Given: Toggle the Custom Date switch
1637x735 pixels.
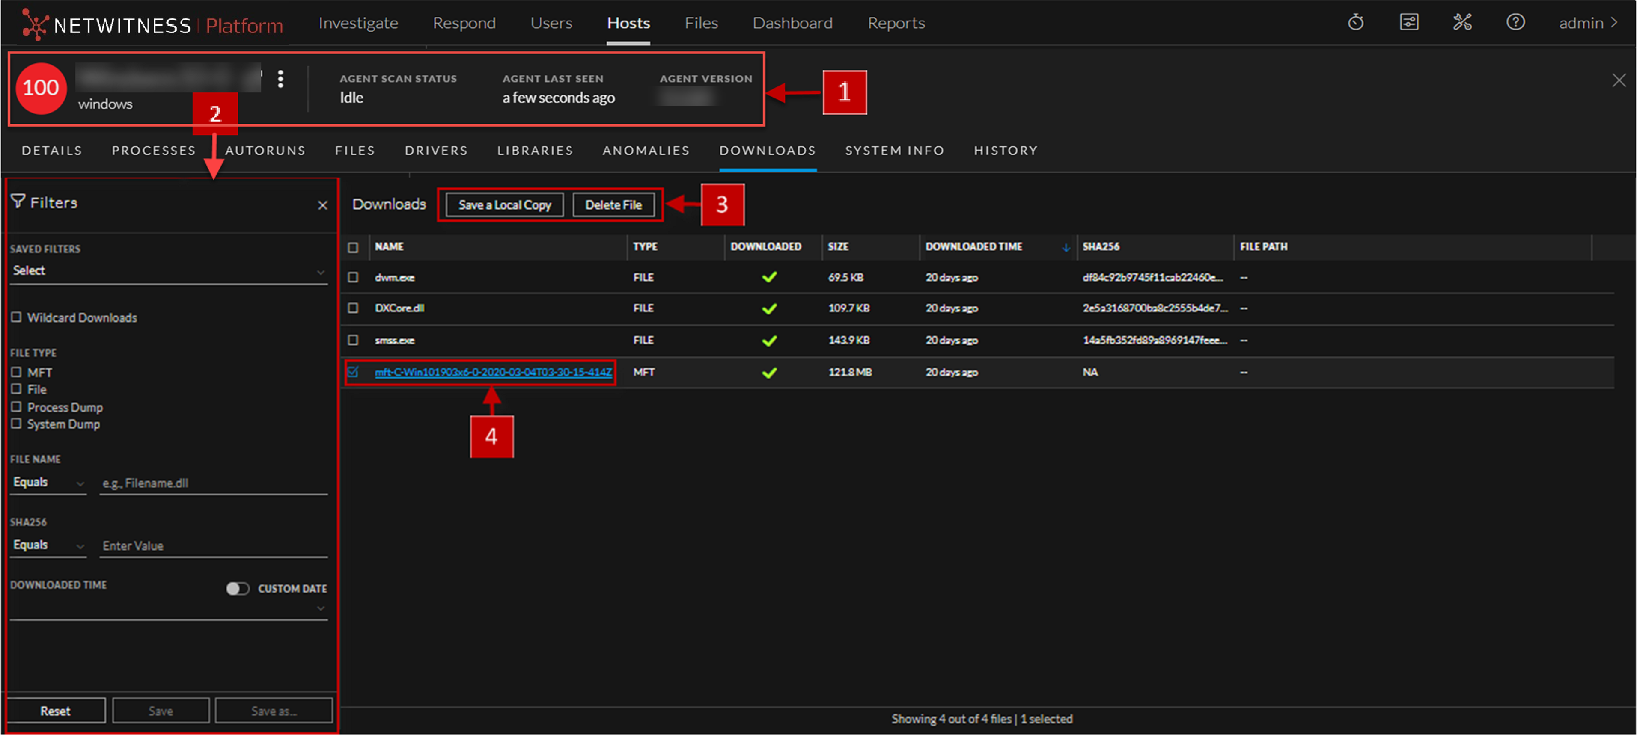Looking at the screenshot, I should (x=238, y=588).
